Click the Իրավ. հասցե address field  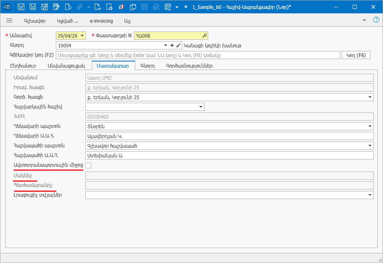pyautogui.click(x=230, y=87)
